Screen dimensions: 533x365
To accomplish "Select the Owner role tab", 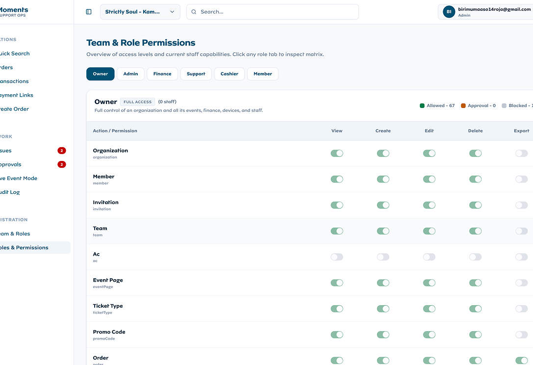I will (x=101, y=74).
